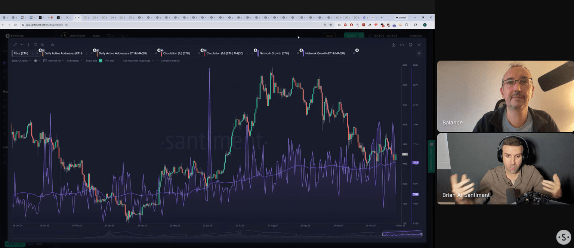The image size is (574, 248).
Task: Select the line drawing tool icon
Action: (15, 45)
